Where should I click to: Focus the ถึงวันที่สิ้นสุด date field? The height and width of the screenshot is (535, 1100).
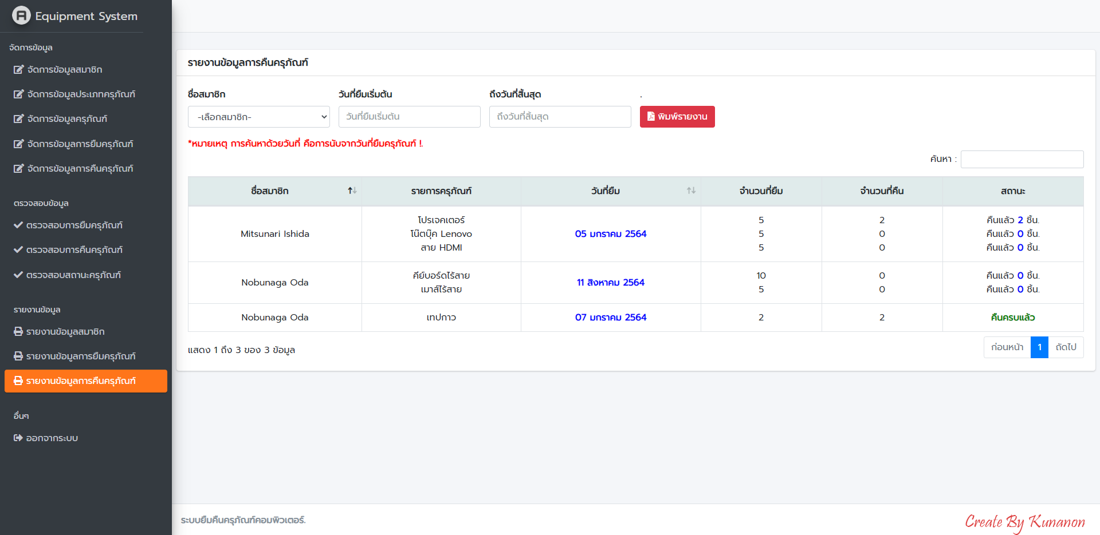560,117
